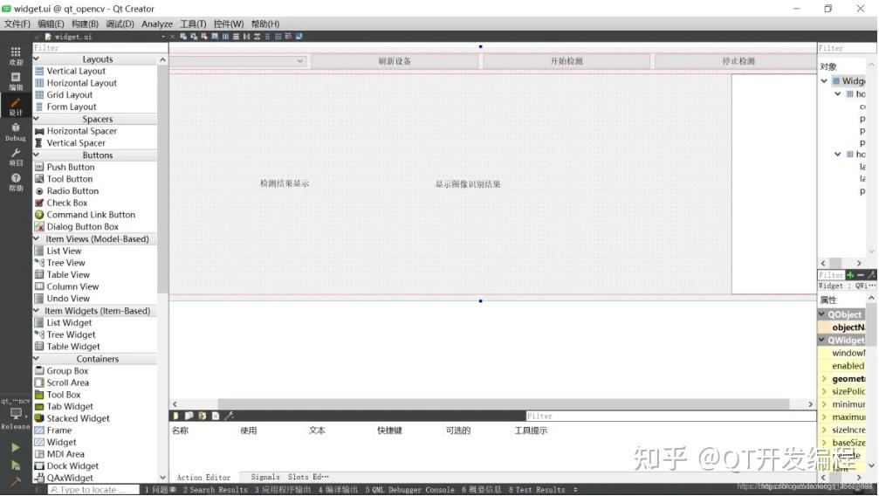
Task: Open the 项目 (Projects) mode
Action: [16, 157]
